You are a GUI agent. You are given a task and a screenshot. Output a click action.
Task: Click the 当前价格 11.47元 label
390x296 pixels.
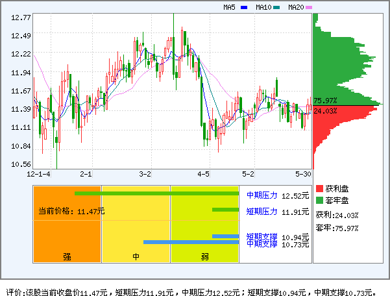pyautogui.click(x=71, y=211)
